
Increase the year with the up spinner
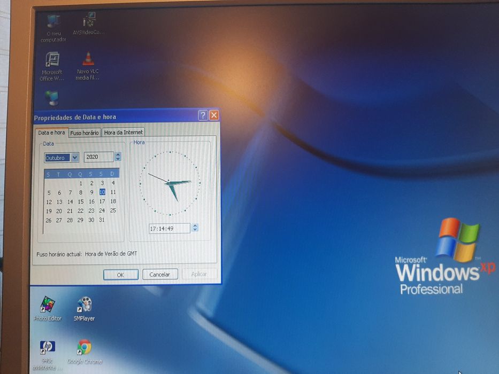(x=118, y=154)
